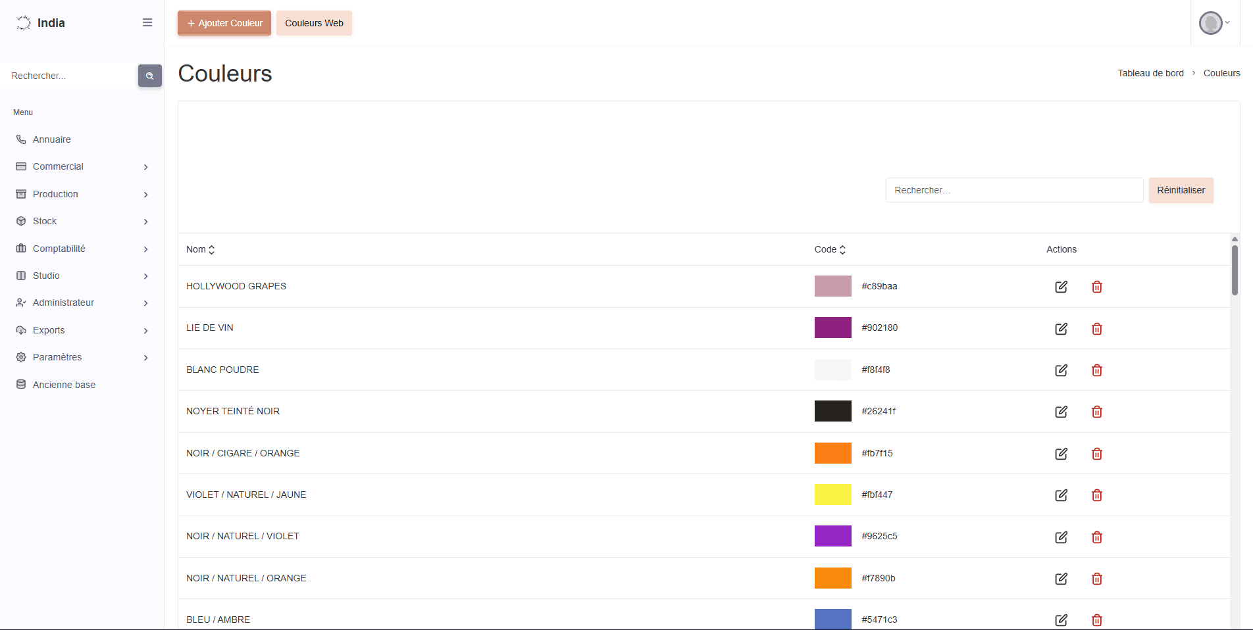
Task: Click the India brand name
Action: click(51, 23)
